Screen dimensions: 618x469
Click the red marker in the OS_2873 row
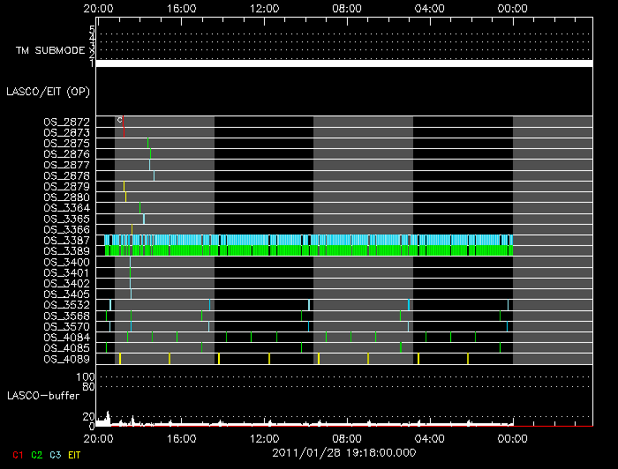click(x=124, y=131)
